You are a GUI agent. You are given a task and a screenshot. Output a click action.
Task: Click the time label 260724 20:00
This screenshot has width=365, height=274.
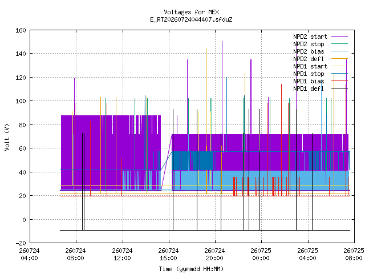tap(214, 255)
